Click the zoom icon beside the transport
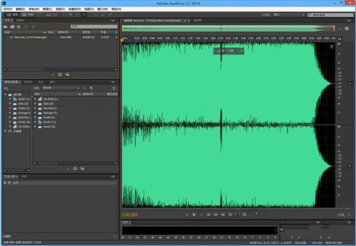Screen dimensions: 356x246 [x=342, y=215]
